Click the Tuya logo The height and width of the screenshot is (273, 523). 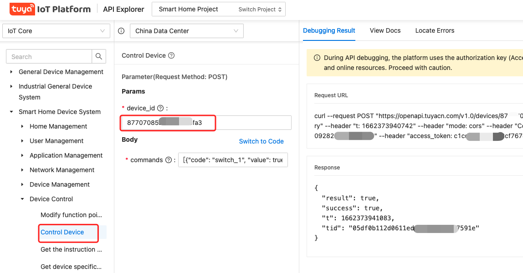click(22, 9)
